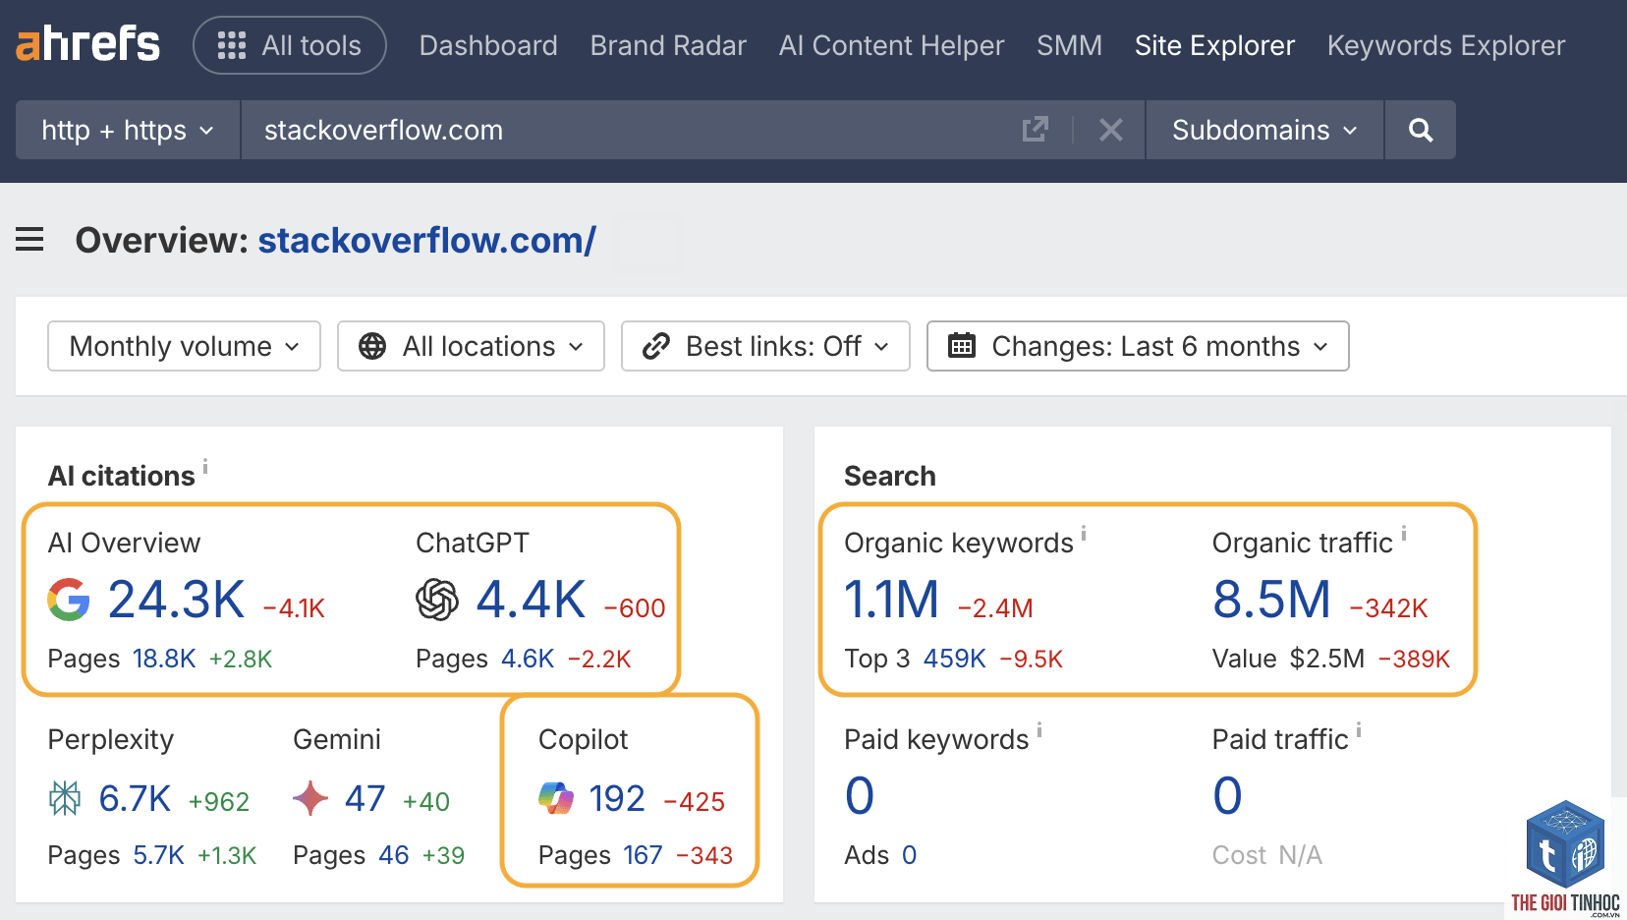Click the Perplexity logo icon
The height and width of the screenshot is (920, 1627).
point(65,798)
